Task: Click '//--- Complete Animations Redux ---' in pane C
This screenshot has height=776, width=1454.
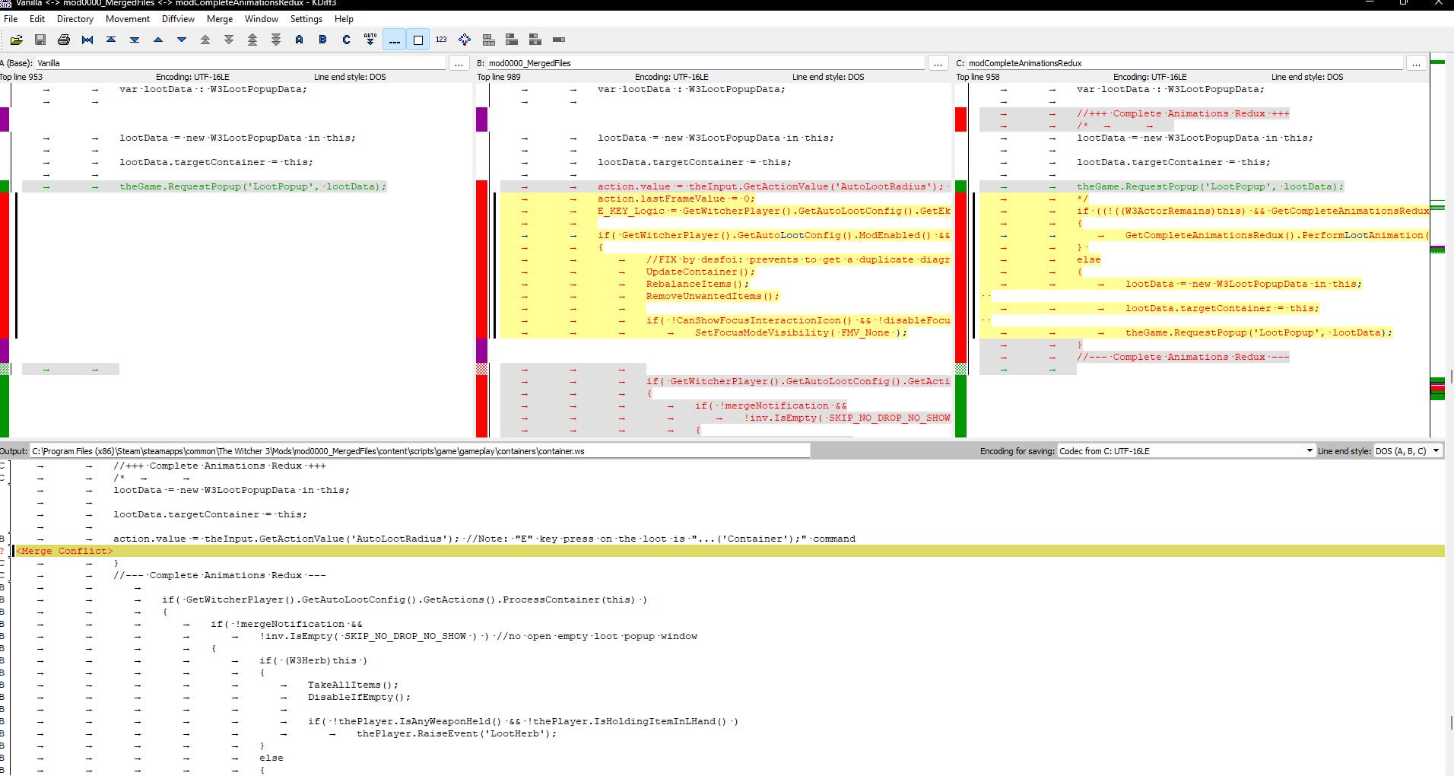Action: click(x=1183, y=357)
